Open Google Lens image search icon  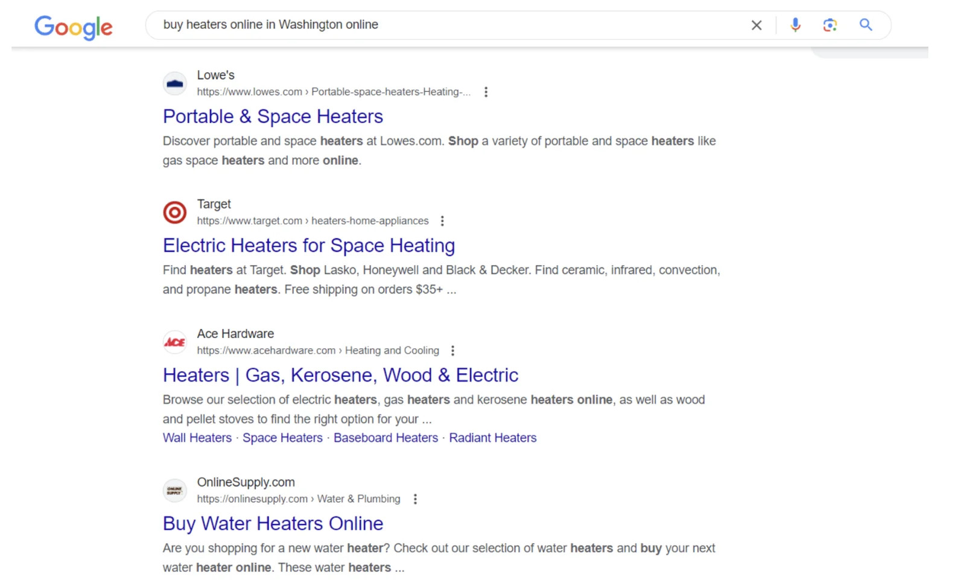pos(829,25)
